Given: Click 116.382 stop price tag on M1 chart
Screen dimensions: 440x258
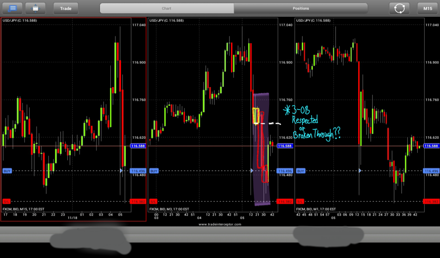Looking at the screenshot, I should pos(432,201).
